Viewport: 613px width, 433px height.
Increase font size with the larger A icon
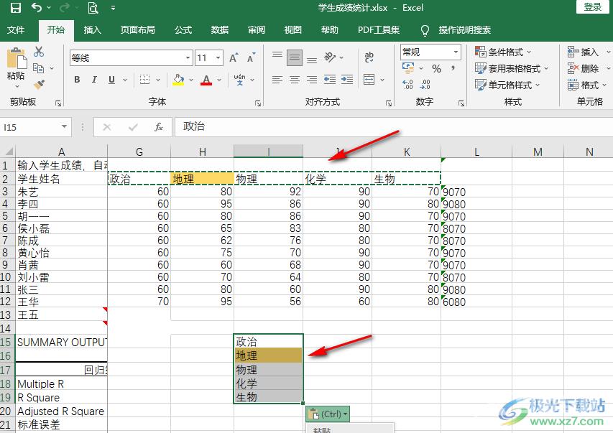click(234, 58)
